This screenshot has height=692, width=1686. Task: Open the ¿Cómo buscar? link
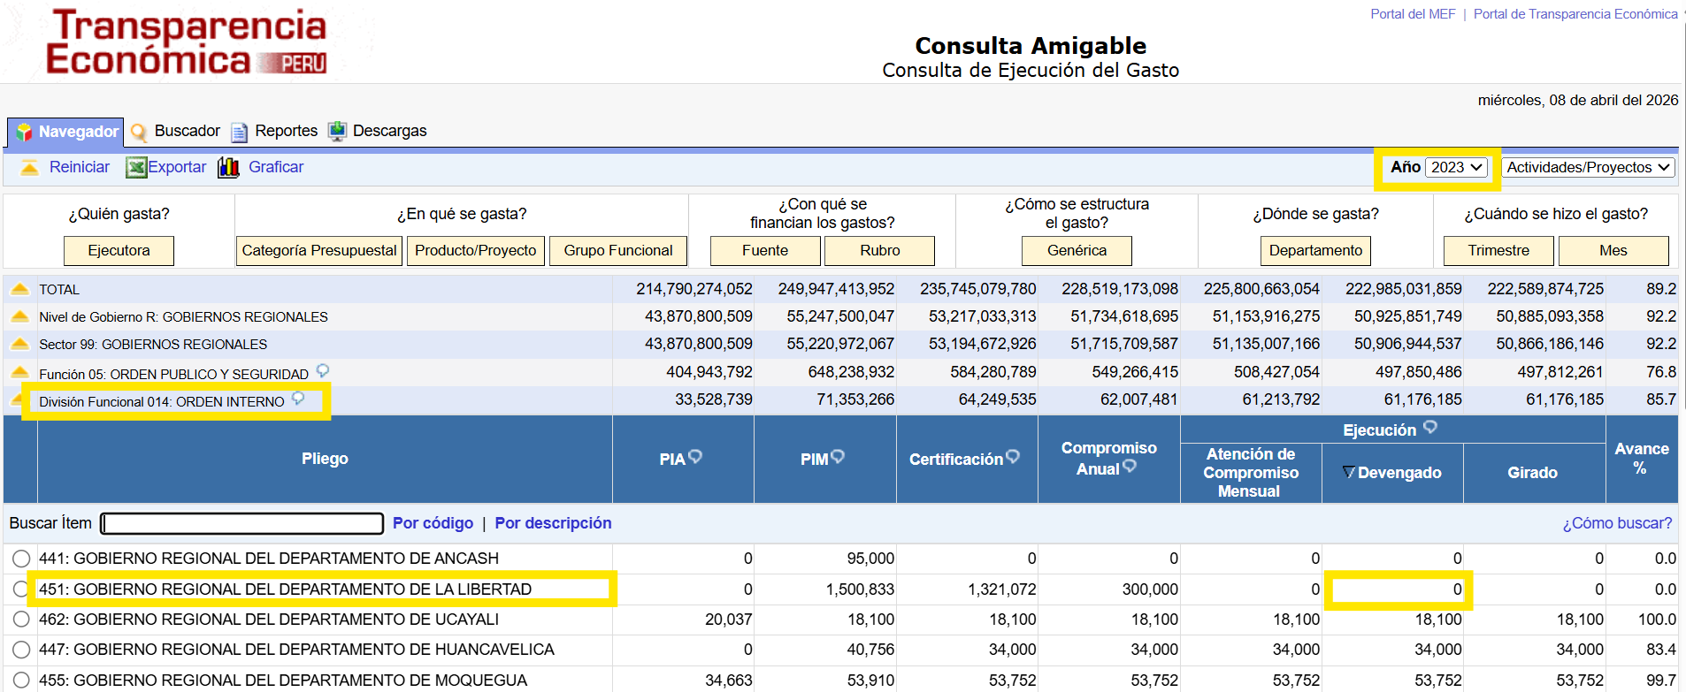pos(1617,523)
